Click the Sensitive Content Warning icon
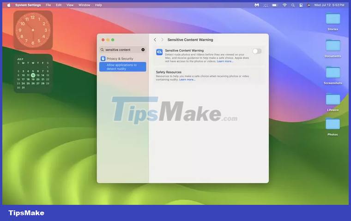The image size is (351, 221). click(x=159, y=52)
